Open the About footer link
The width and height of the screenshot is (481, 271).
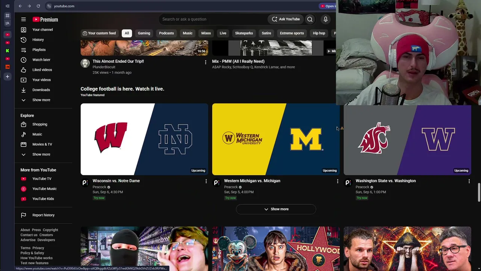pos(25,230)
